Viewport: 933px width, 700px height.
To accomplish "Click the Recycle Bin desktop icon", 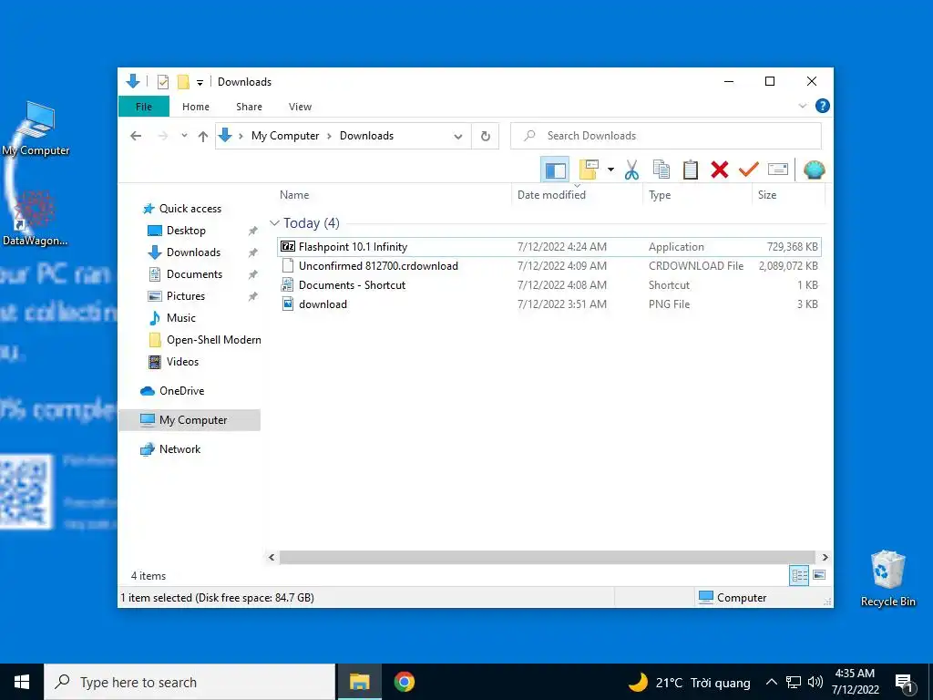I will 887,578.
